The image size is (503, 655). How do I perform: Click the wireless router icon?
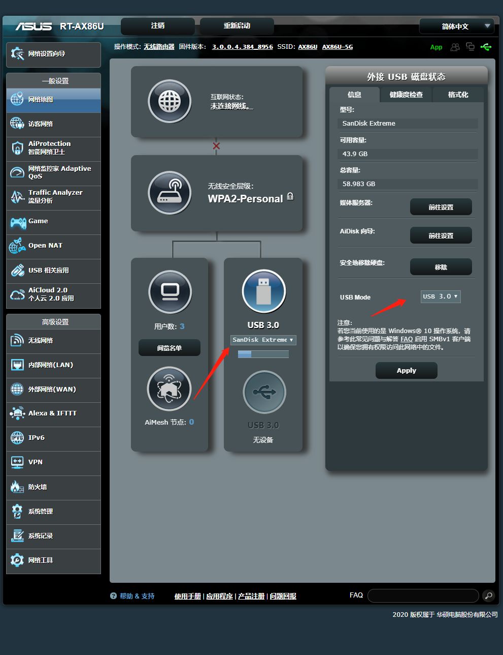(x=170, y=193)
